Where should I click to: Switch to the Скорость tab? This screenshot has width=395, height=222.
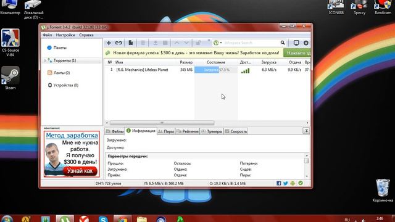[x=236, y=131]
